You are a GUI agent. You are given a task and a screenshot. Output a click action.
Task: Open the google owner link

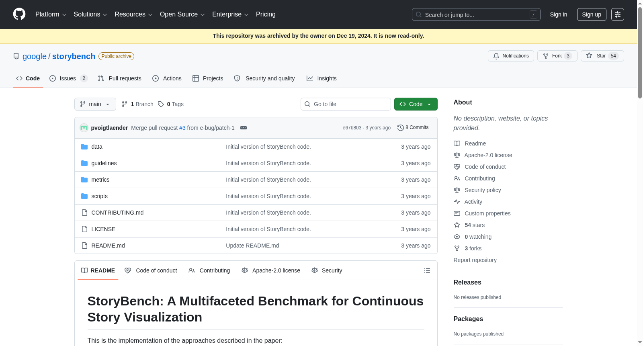point(35,56)
